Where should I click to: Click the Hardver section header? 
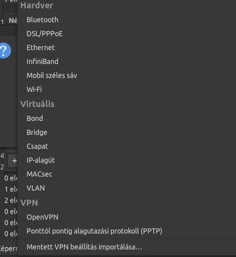click(x=37, y=5)
